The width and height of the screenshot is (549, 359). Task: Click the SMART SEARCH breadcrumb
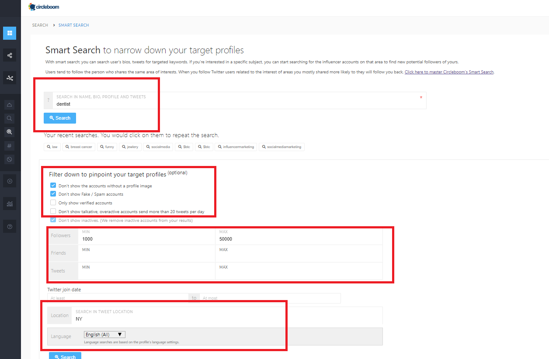click(74, 25)
